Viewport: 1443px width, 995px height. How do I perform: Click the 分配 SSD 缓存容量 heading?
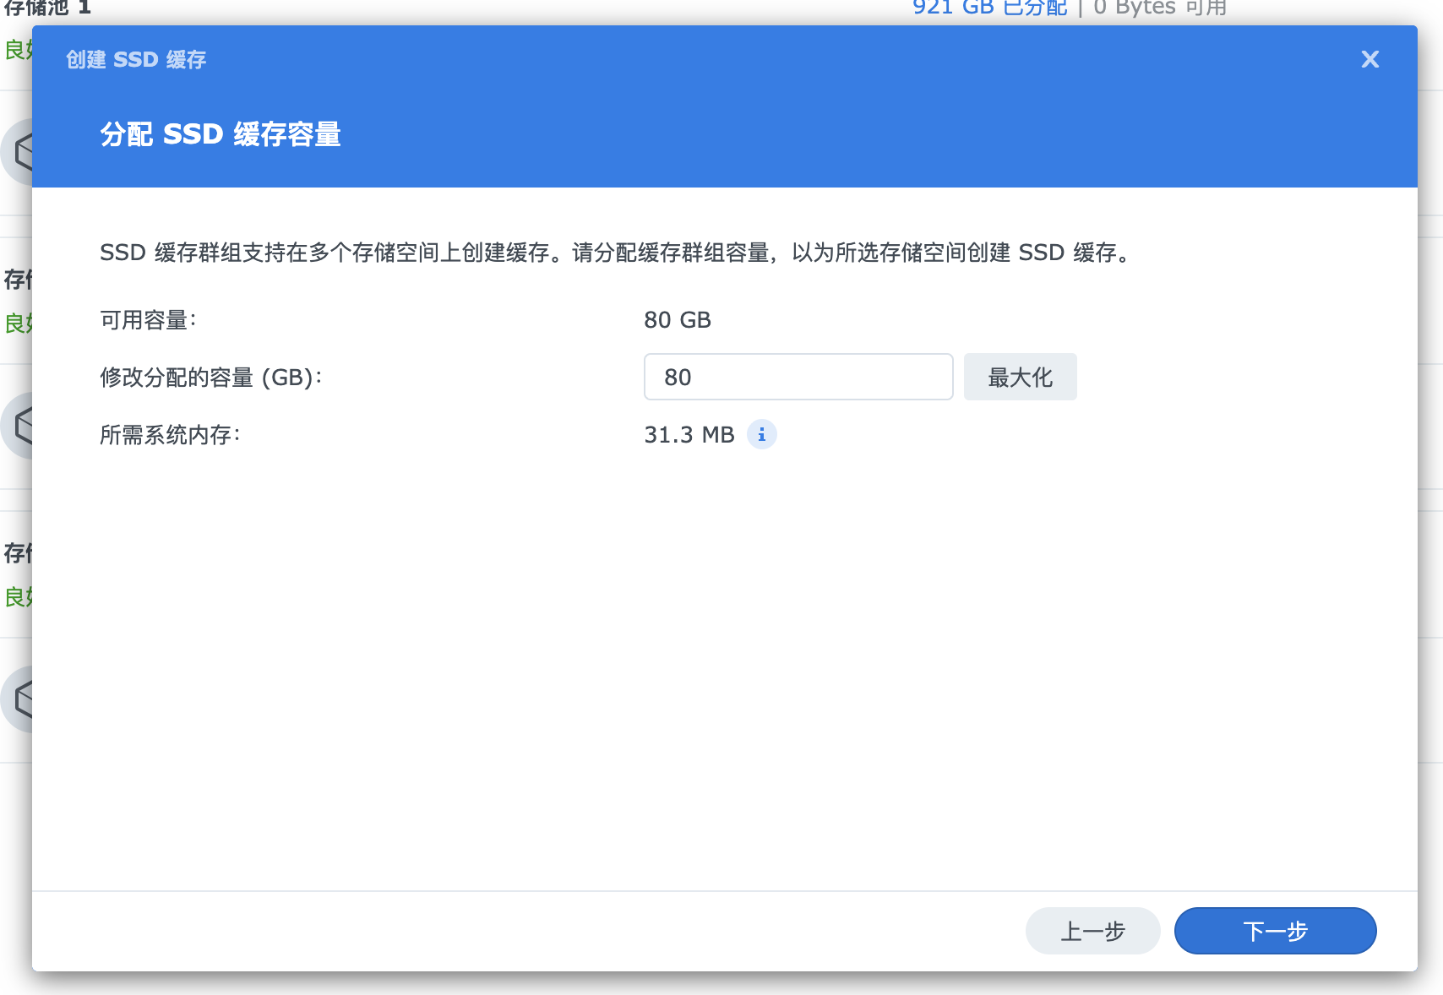(221, 134)
